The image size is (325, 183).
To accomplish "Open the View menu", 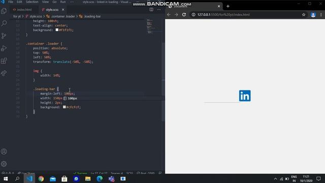I will point(45,2).
